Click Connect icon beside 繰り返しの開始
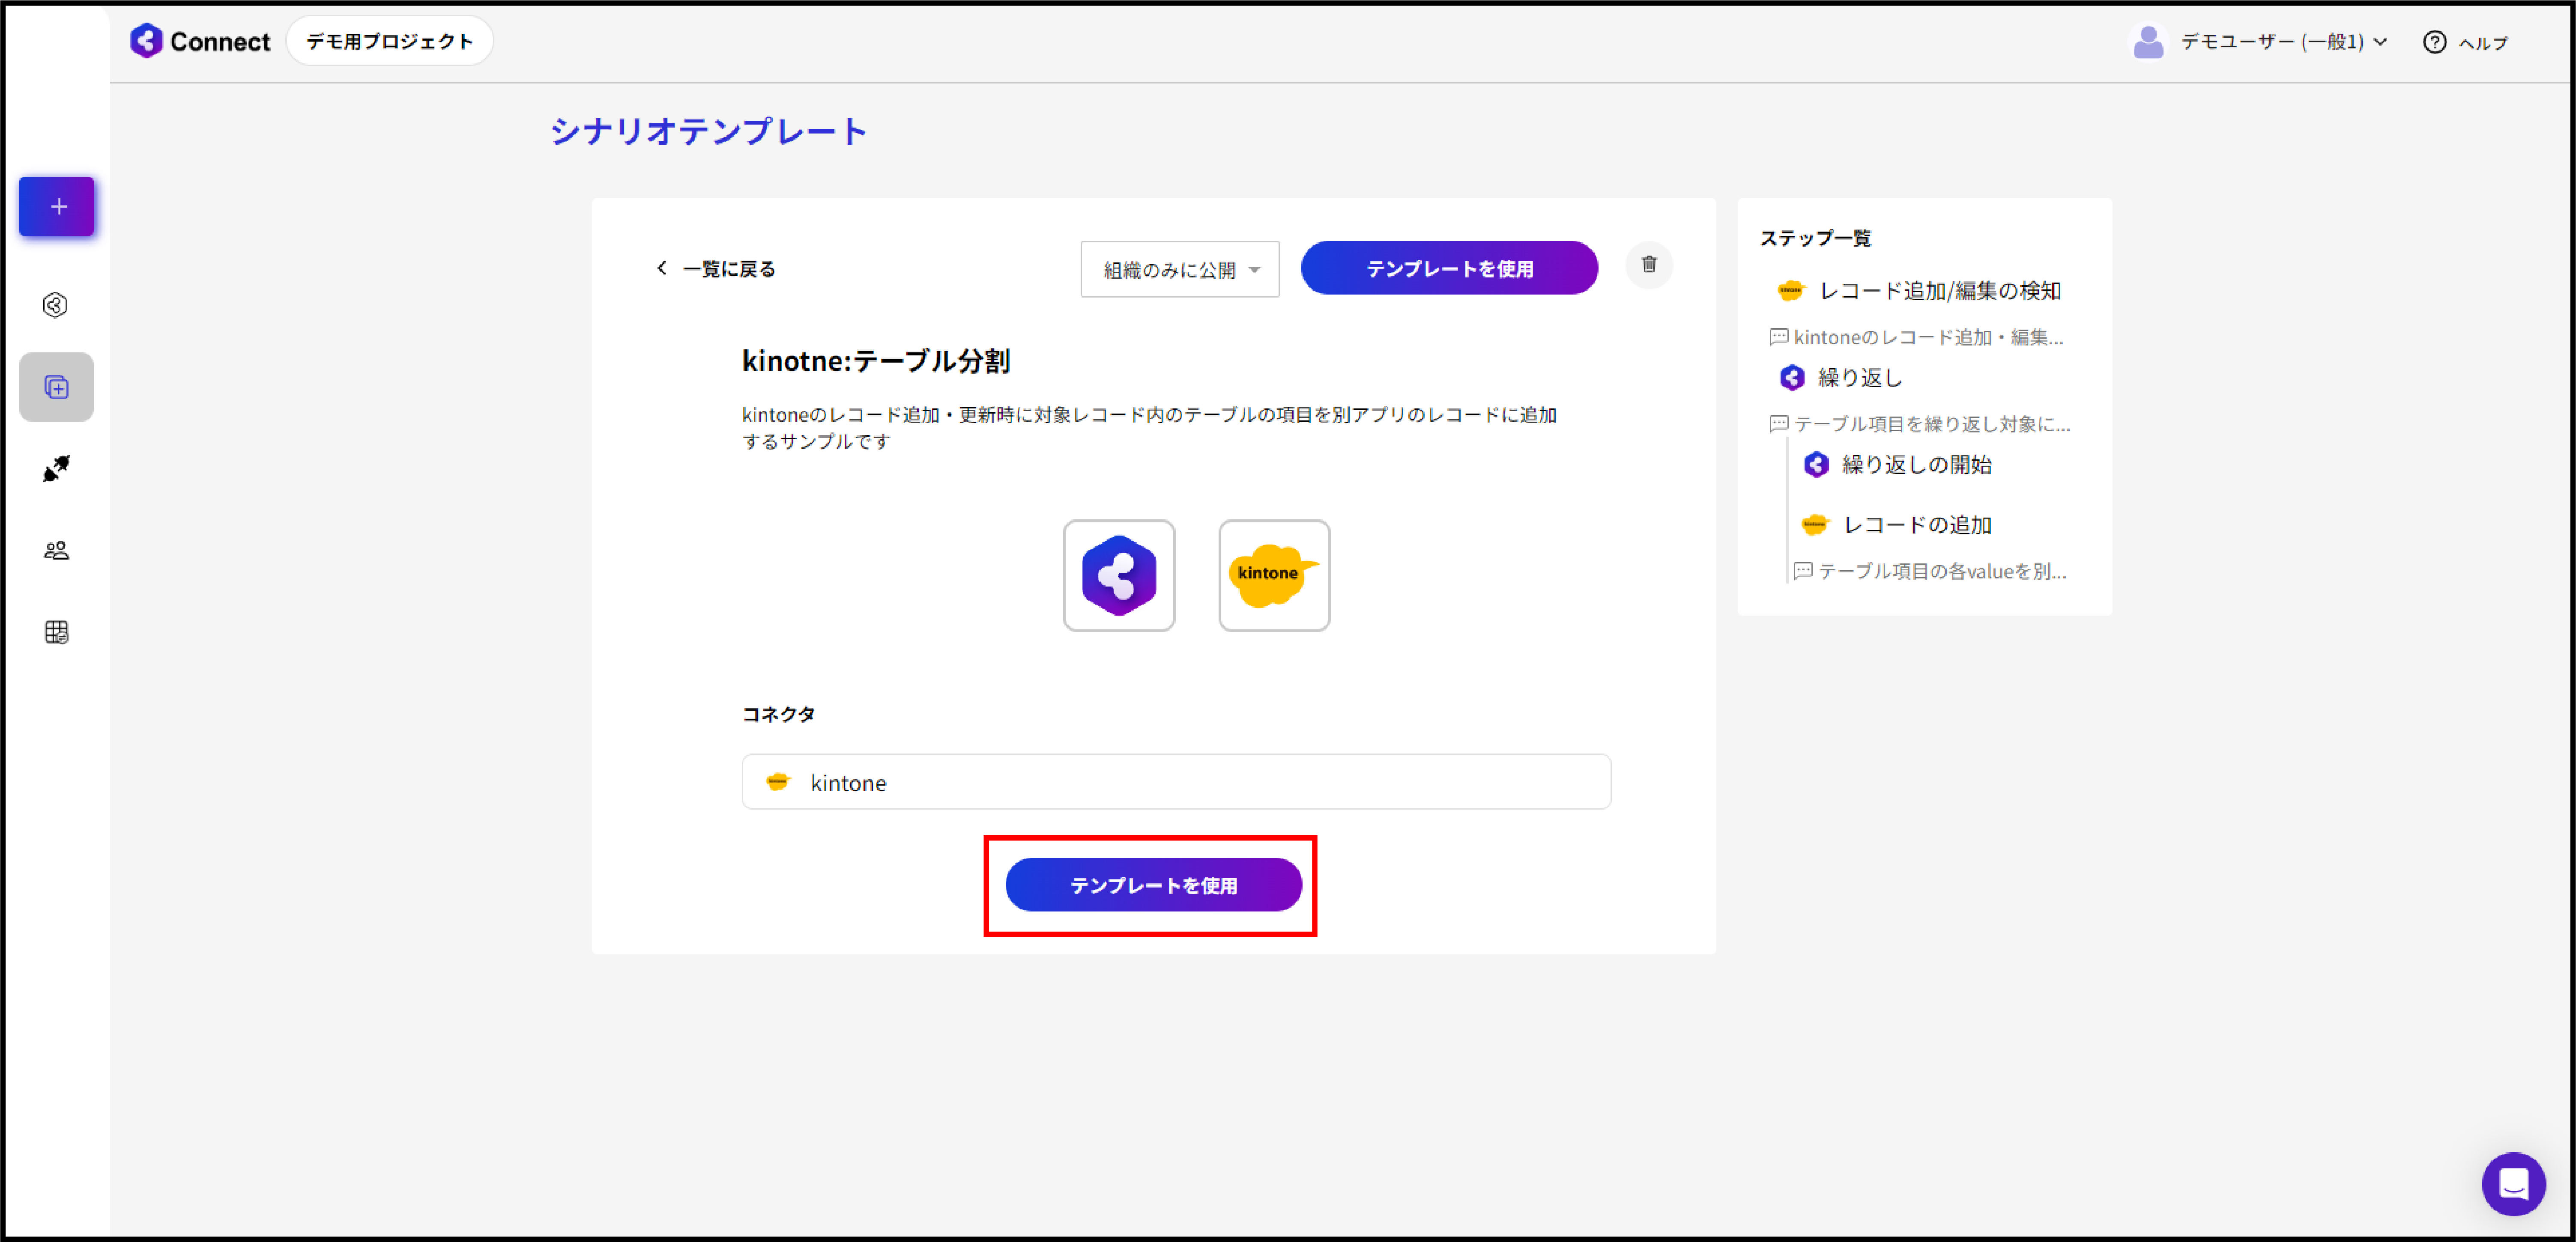 1816,465
